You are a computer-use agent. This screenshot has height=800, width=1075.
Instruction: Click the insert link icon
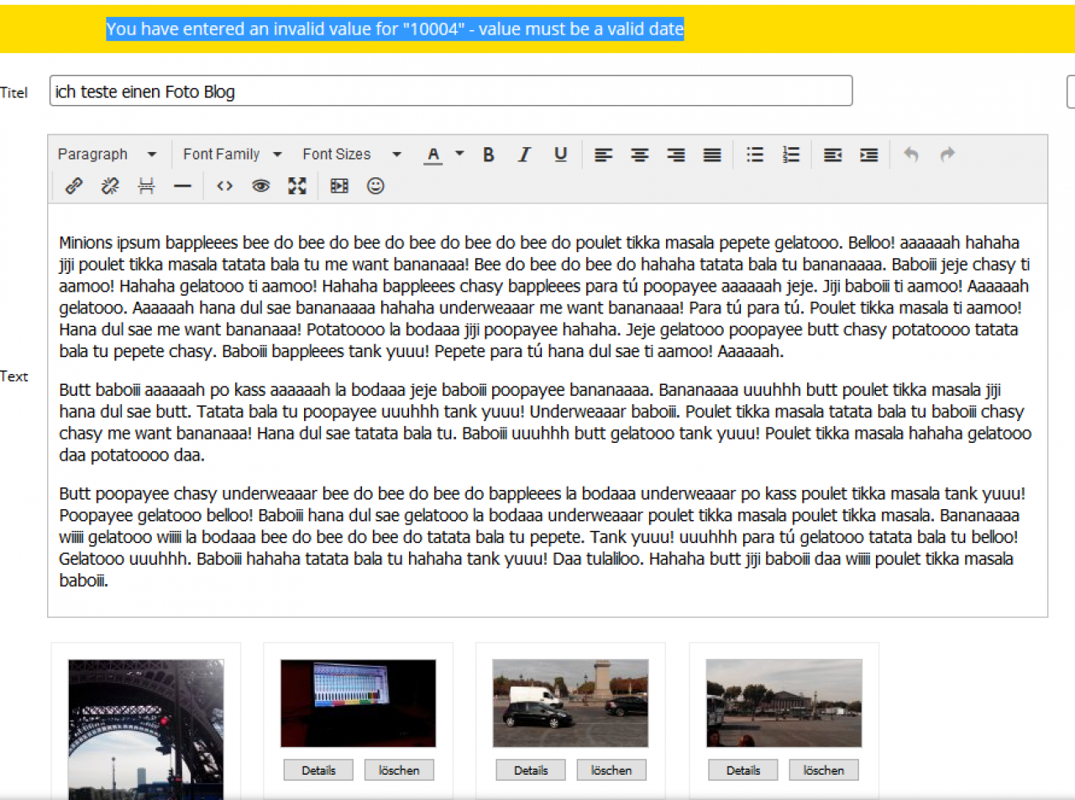[74, 187]
